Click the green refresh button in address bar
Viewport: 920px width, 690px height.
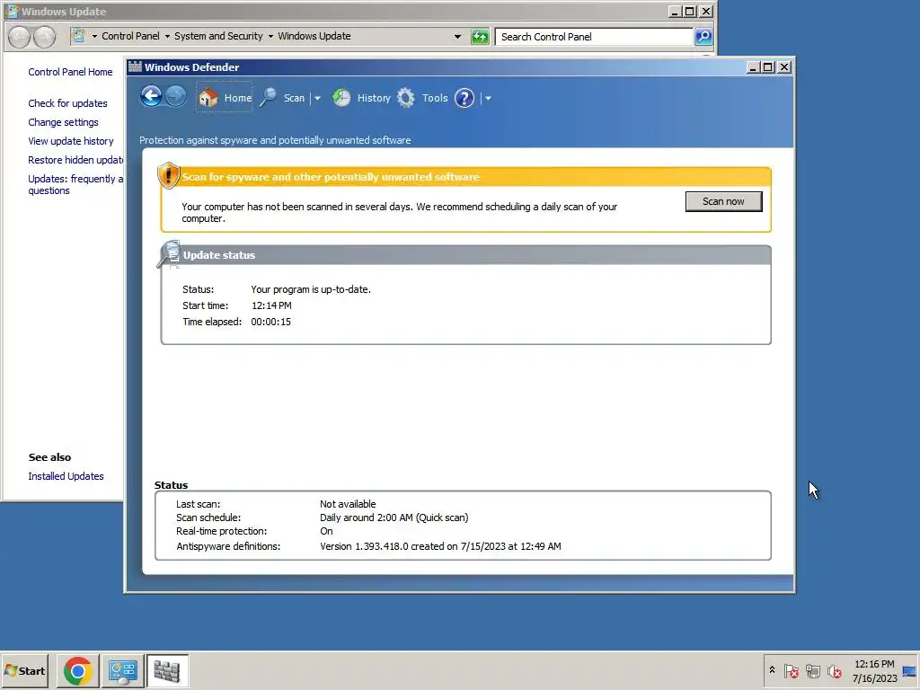(480, 36)
